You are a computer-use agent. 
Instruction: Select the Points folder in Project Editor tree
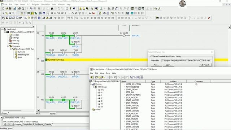(x=98, y=109)
